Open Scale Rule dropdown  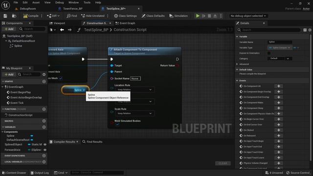(135, 113)
